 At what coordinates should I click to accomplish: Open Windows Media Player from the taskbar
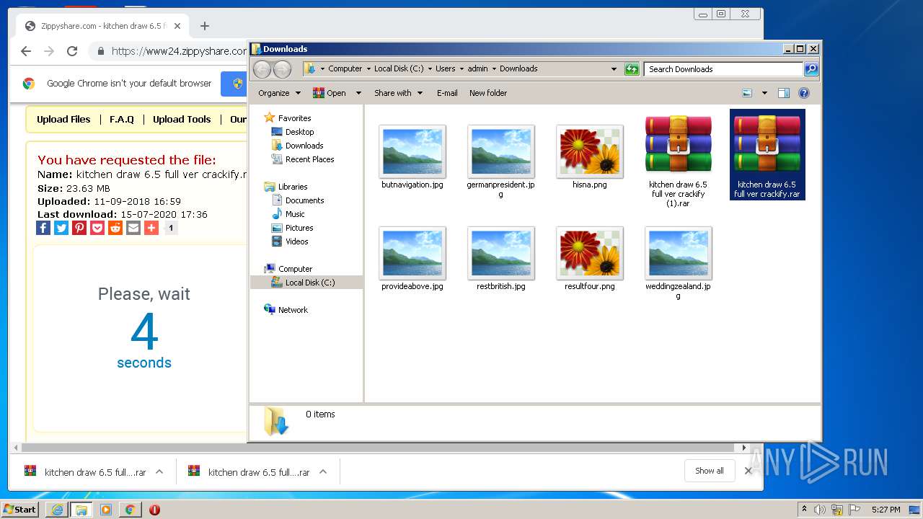pos(106,510)
